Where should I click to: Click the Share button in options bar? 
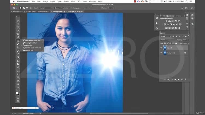pyautogui.click(x=192, y=8)
